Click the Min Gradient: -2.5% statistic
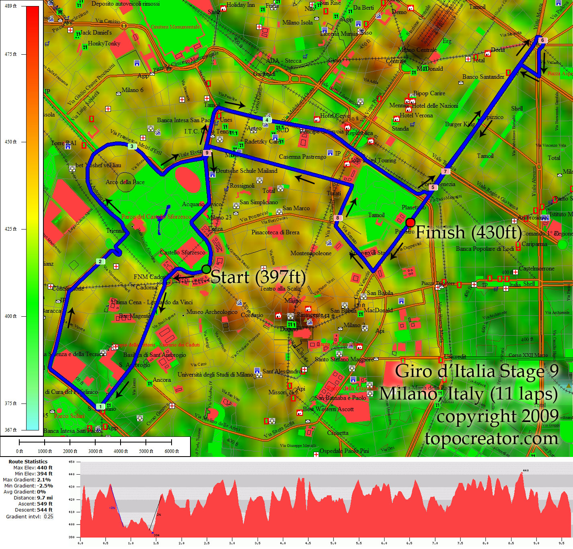Screen dimensions: 573x549 click(x=29, y=486)
